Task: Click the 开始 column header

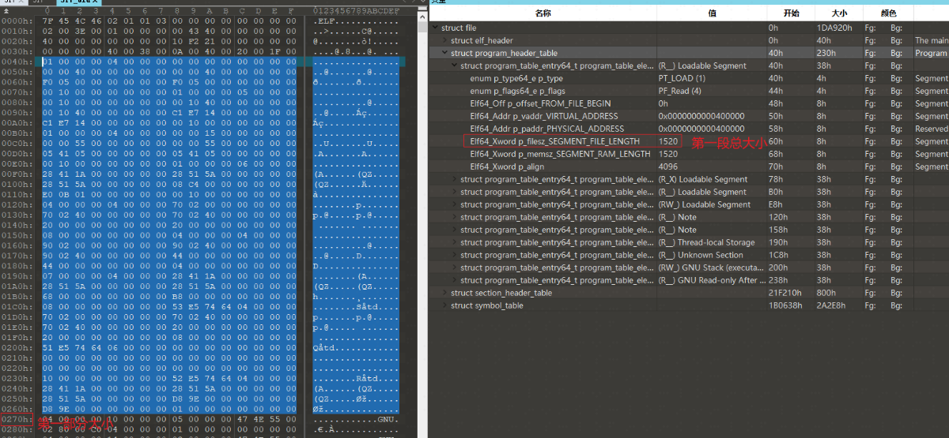Action: pyautogui.click(x=789, y=13)
